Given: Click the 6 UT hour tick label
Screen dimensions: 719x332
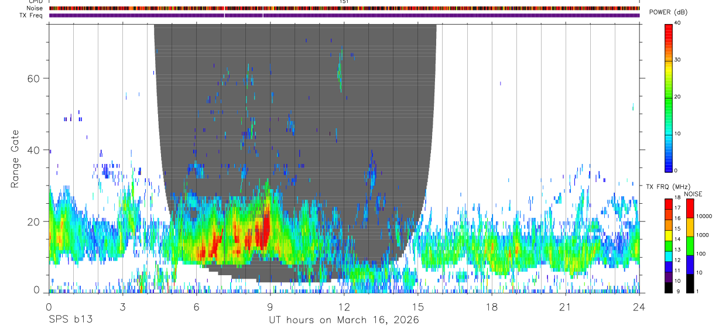Looking at the screenshot, I should pos(197,307).
